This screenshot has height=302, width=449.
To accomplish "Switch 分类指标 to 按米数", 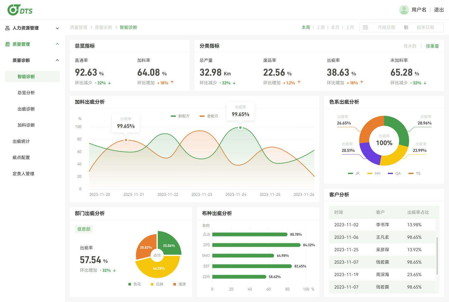I will [410, 46].
